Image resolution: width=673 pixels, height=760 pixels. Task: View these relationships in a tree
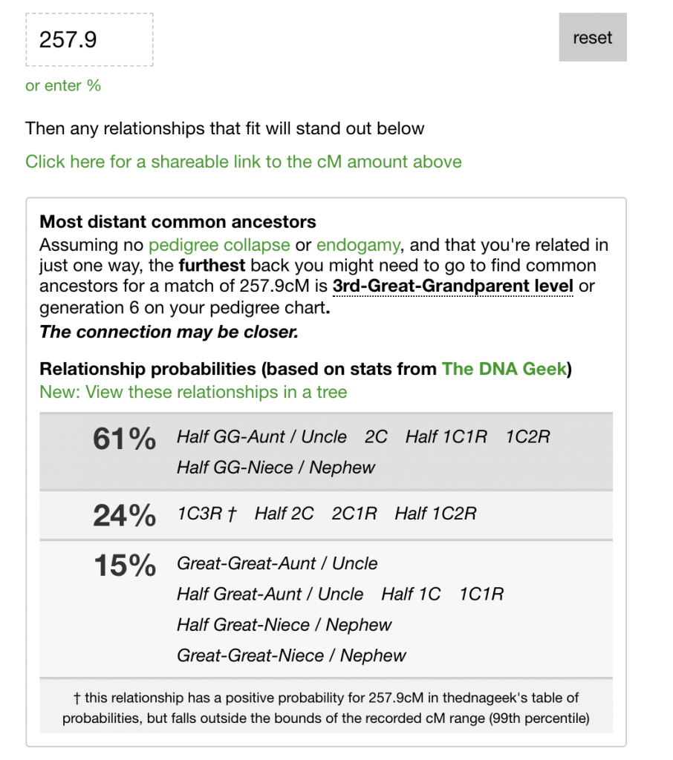coord(193,392)
